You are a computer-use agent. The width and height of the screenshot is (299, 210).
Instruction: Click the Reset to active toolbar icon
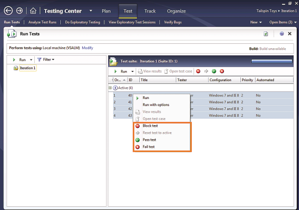click(206, 71)
